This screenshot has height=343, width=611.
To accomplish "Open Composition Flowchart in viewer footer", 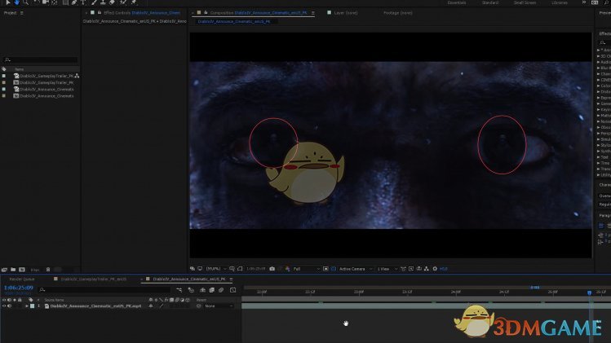I will tap(427, 269).
